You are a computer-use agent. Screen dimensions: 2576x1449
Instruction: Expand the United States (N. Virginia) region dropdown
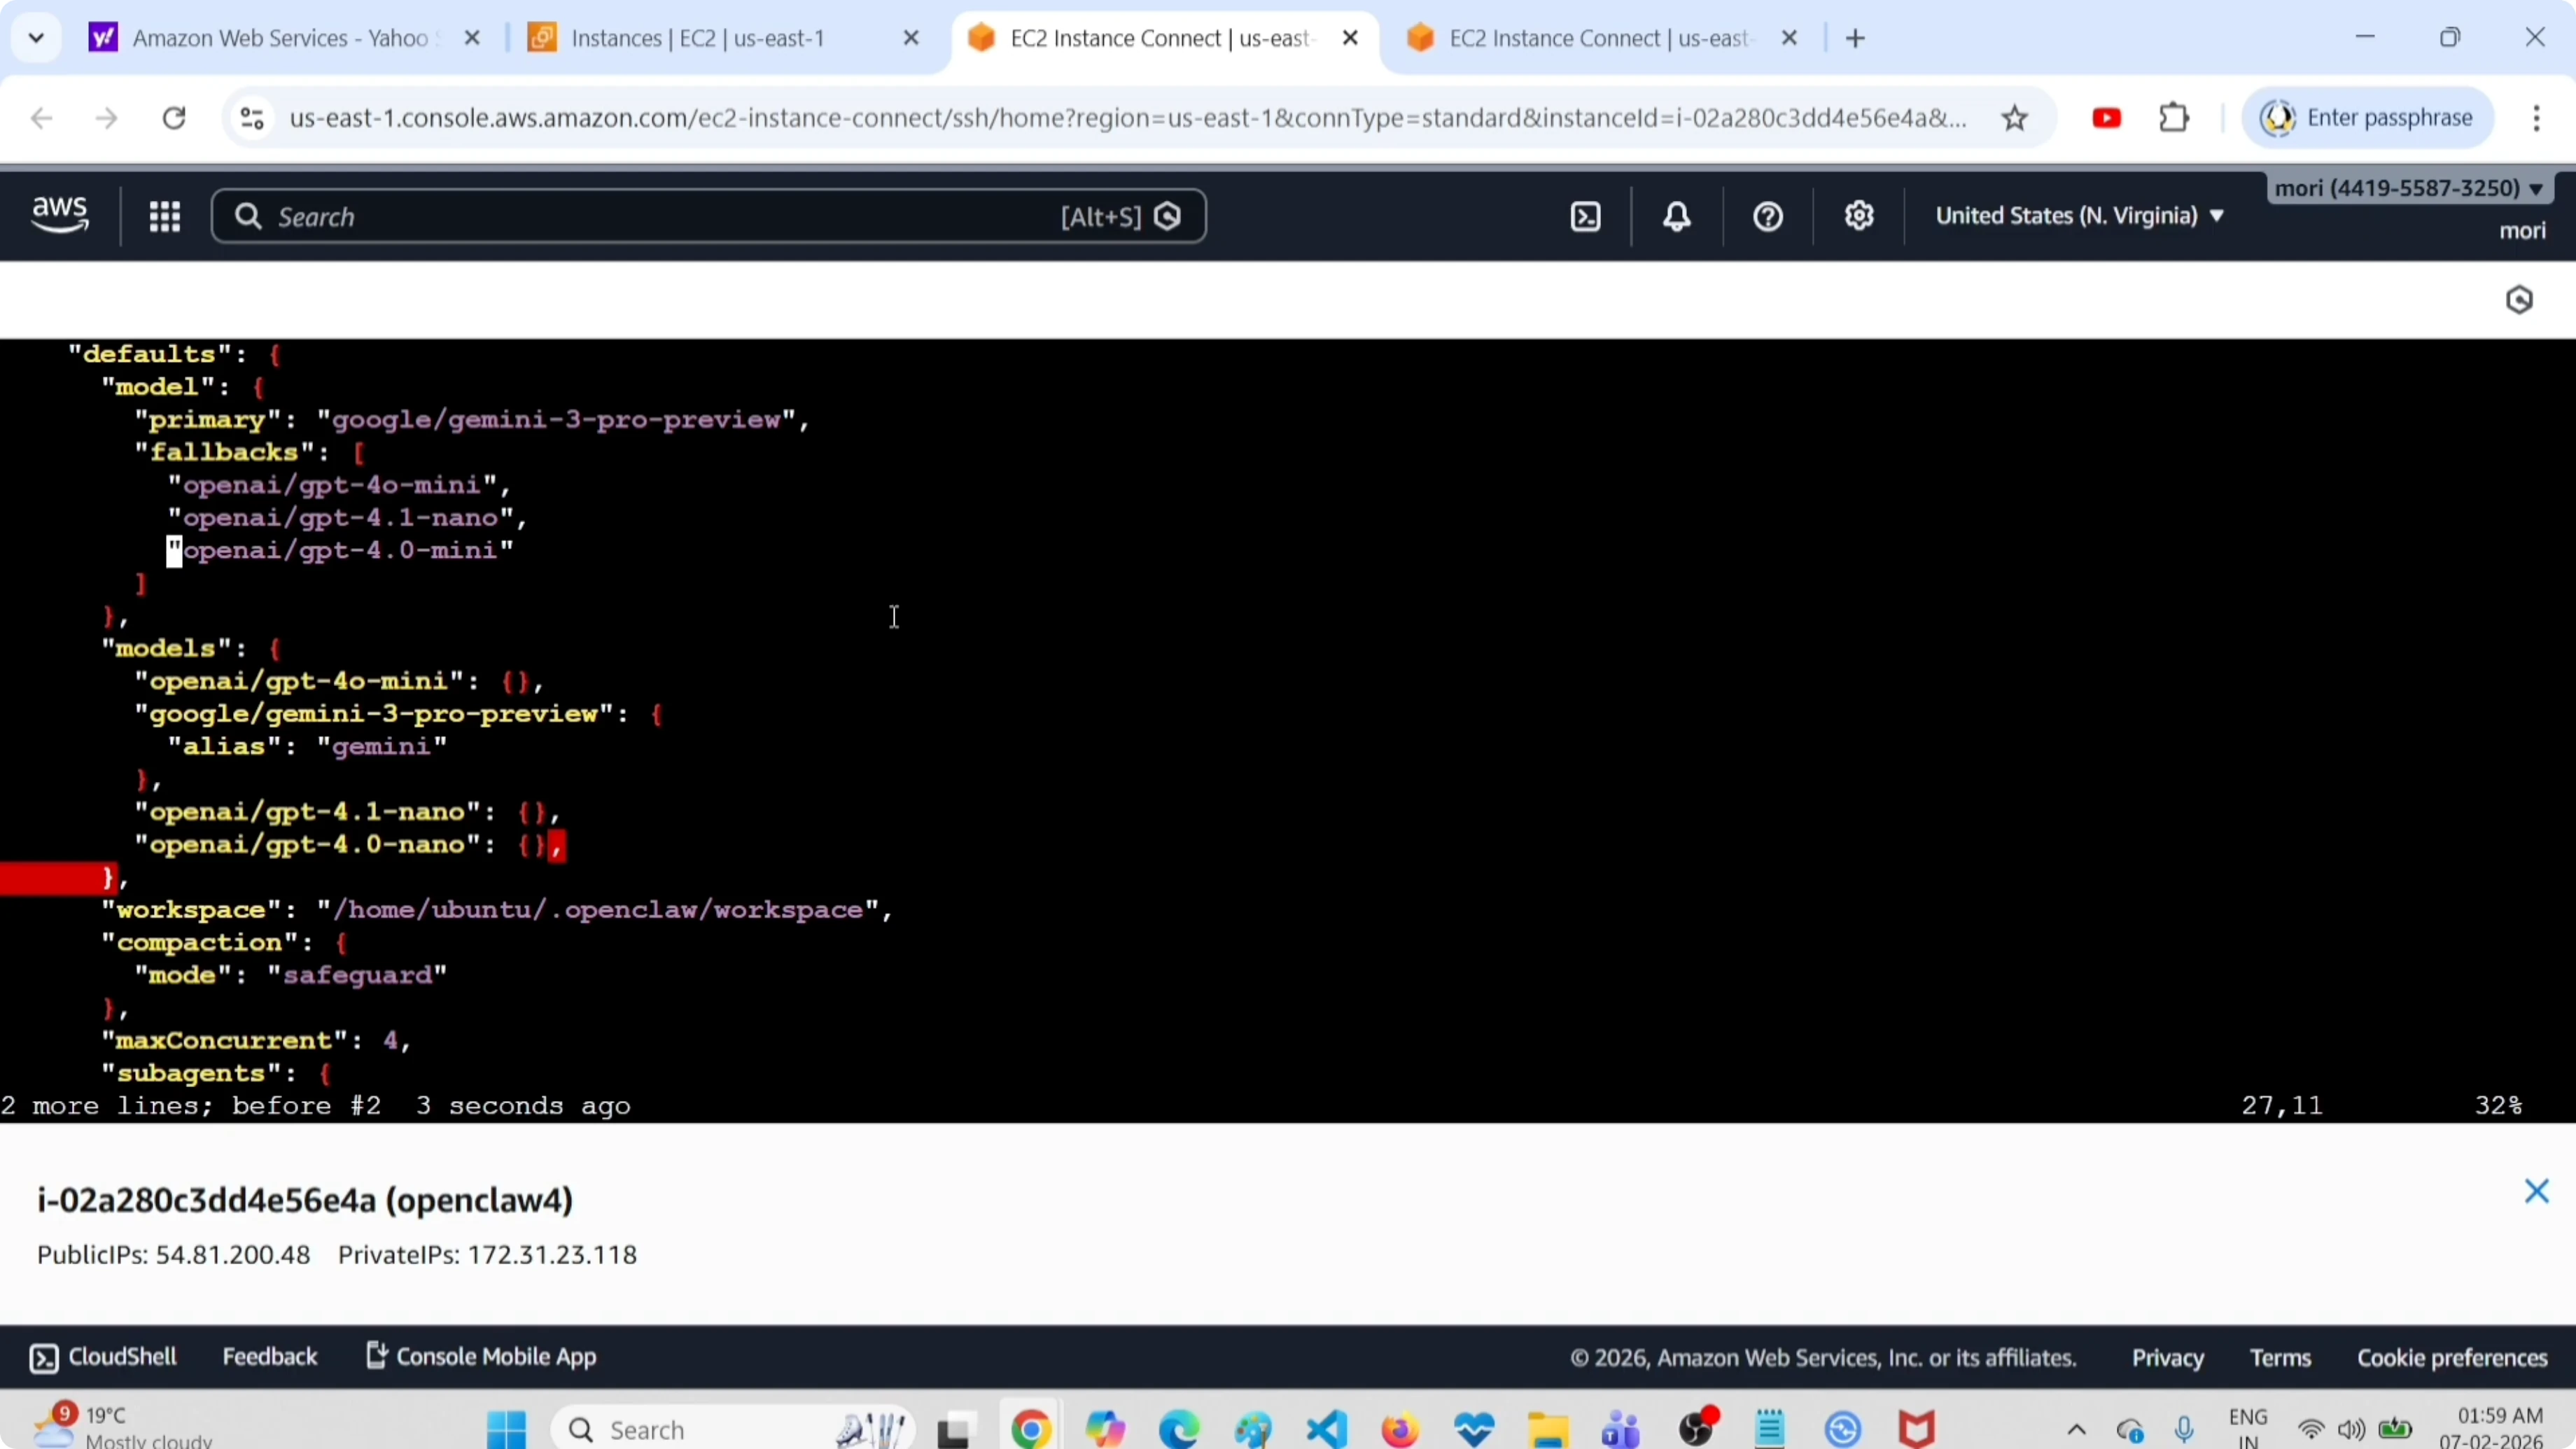tap(2080, 216)
